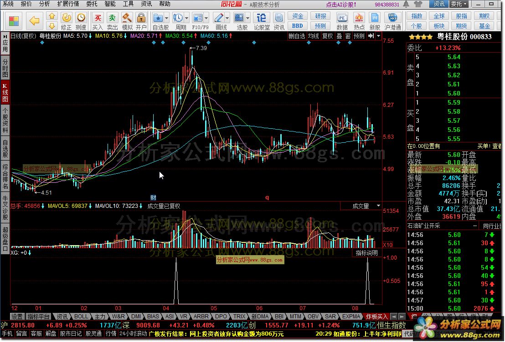Screen dimensions: 505x342
Task: Open the 沪港通 SSE-HKE icon
Action: (392, 21)
